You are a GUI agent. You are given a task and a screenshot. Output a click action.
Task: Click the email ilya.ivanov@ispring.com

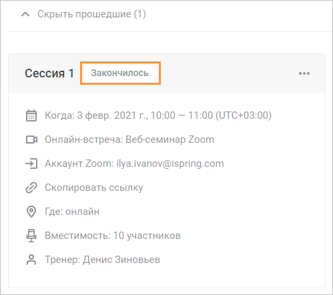coord(170,164)
